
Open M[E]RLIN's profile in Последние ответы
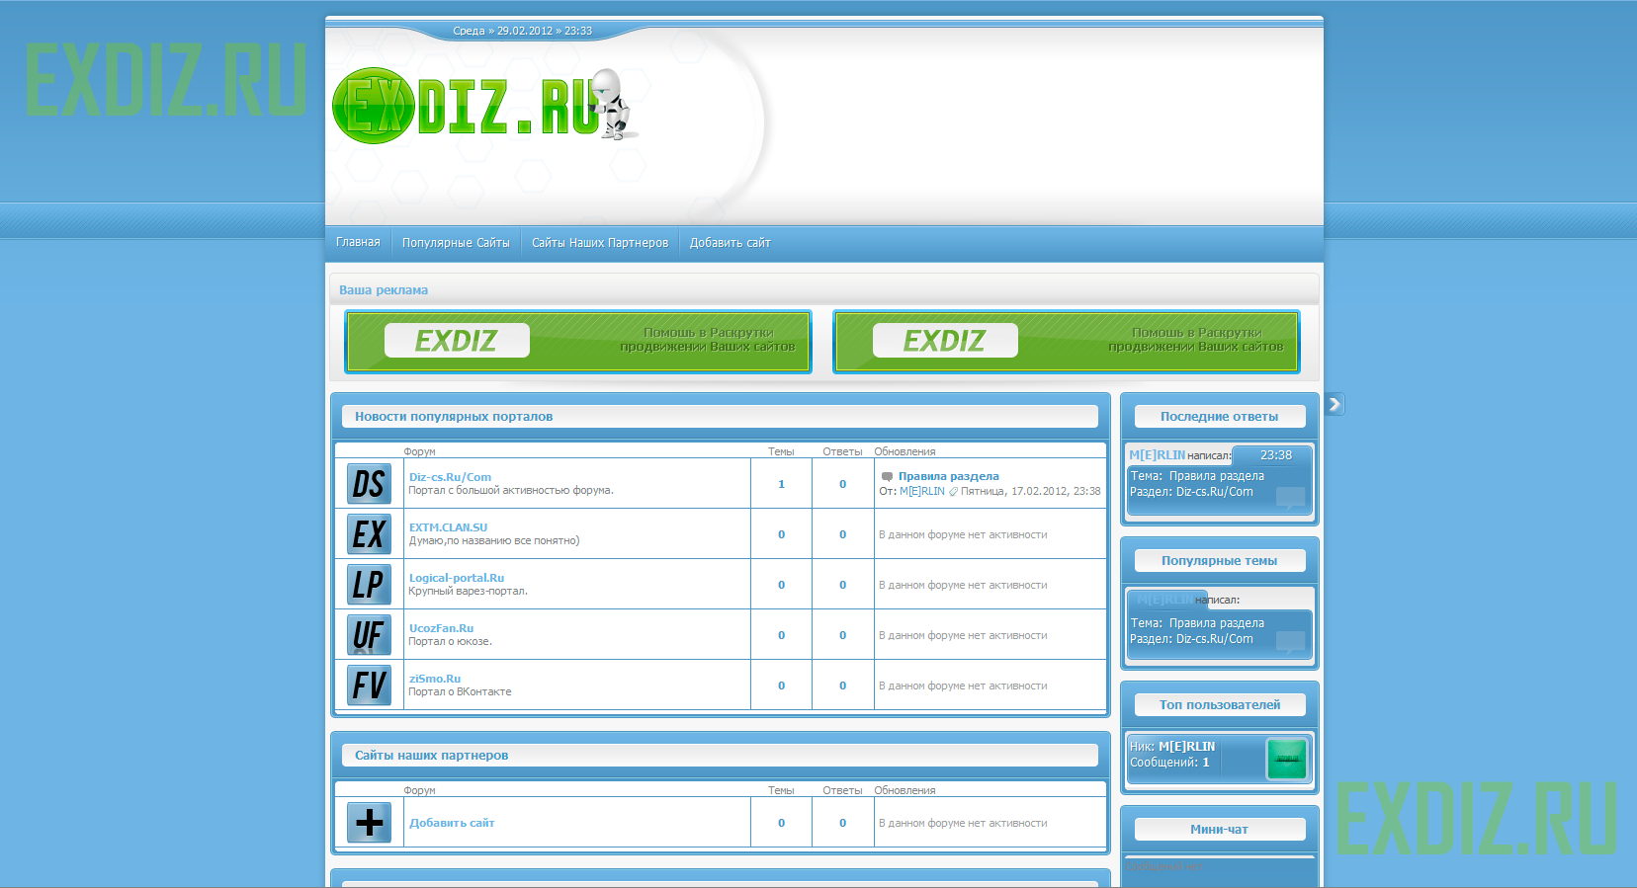click(1158, 455)
